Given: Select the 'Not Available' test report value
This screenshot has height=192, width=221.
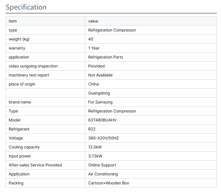Looking at the screenshot, I should (x=100, y=75).
